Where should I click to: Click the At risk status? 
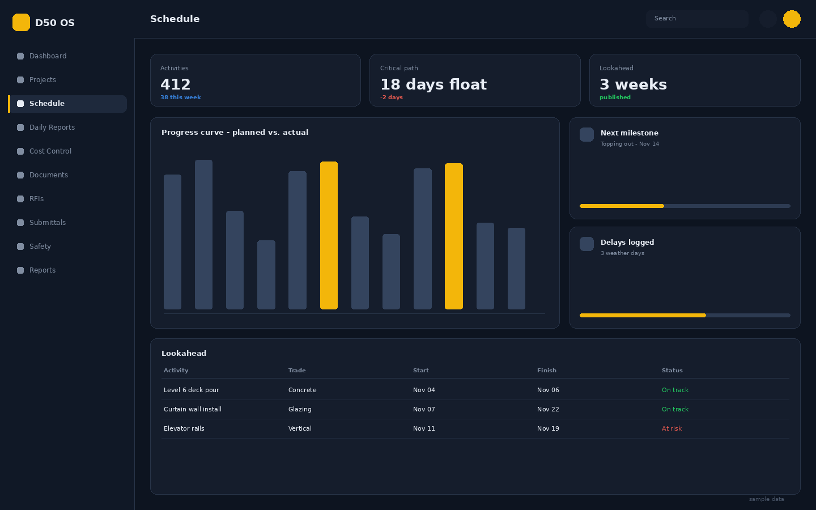click(x=671, y=428)
